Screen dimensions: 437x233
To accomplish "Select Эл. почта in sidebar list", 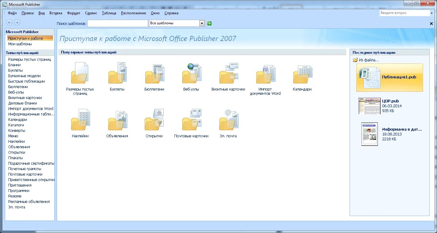I will (x=17, y=207).
